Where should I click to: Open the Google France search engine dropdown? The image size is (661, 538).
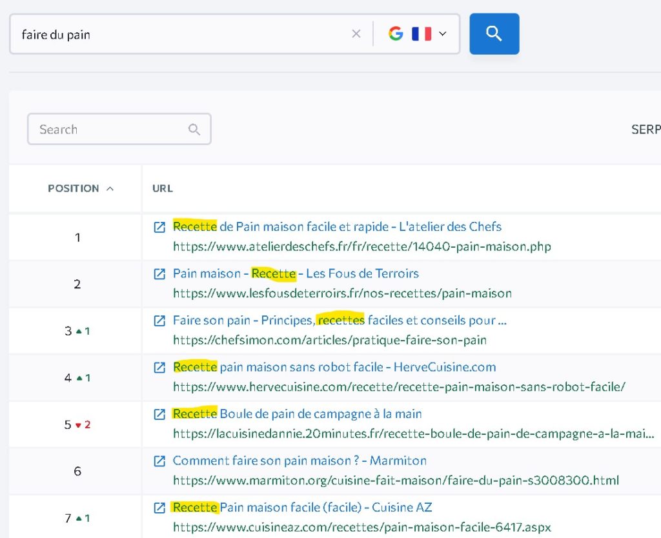click(x=417, y=34)
